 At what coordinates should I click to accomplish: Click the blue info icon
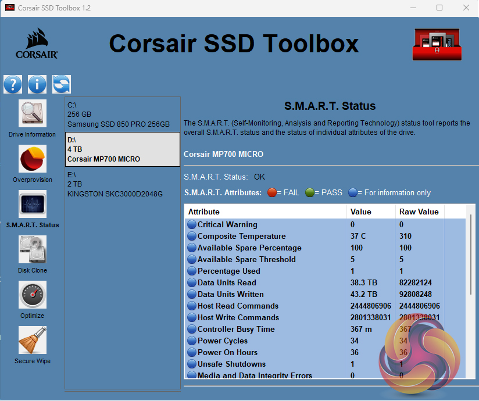tap(37, 84)
